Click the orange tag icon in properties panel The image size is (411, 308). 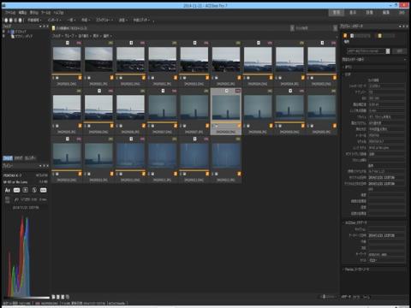click(345, 36)
